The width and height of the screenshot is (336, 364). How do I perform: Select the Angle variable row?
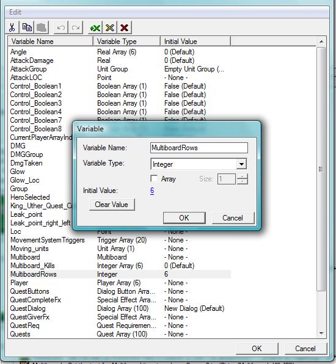point(120,52)
